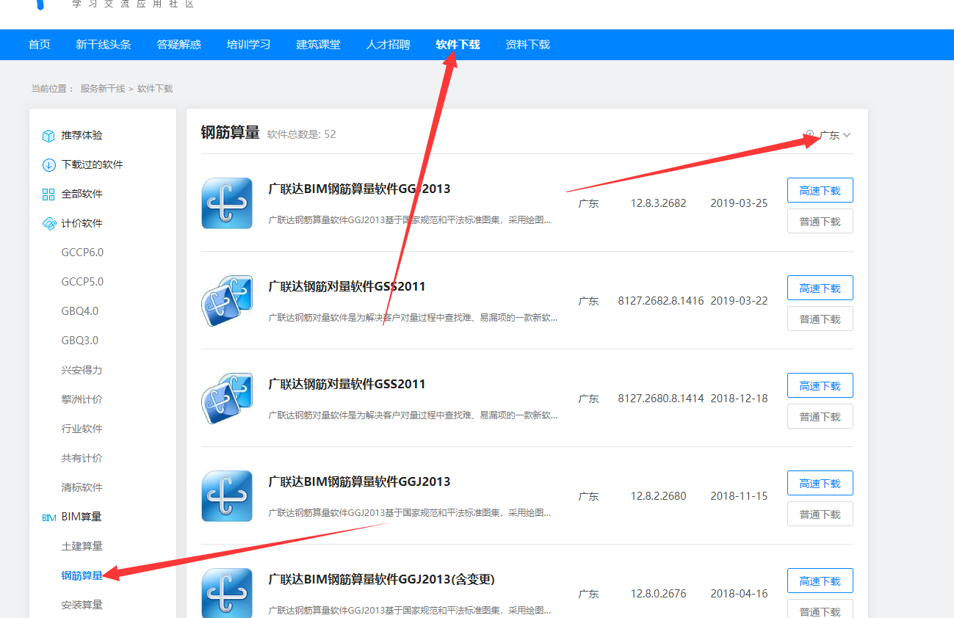
Task: Select 兴安得力 in the sidebar
Action: (82, 371)
